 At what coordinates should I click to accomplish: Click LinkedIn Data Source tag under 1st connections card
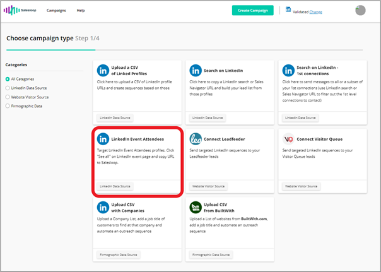300,117
